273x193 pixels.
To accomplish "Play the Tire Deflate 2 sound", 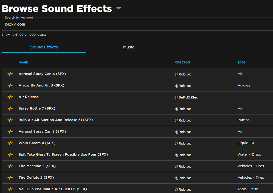I will [10, 178].
